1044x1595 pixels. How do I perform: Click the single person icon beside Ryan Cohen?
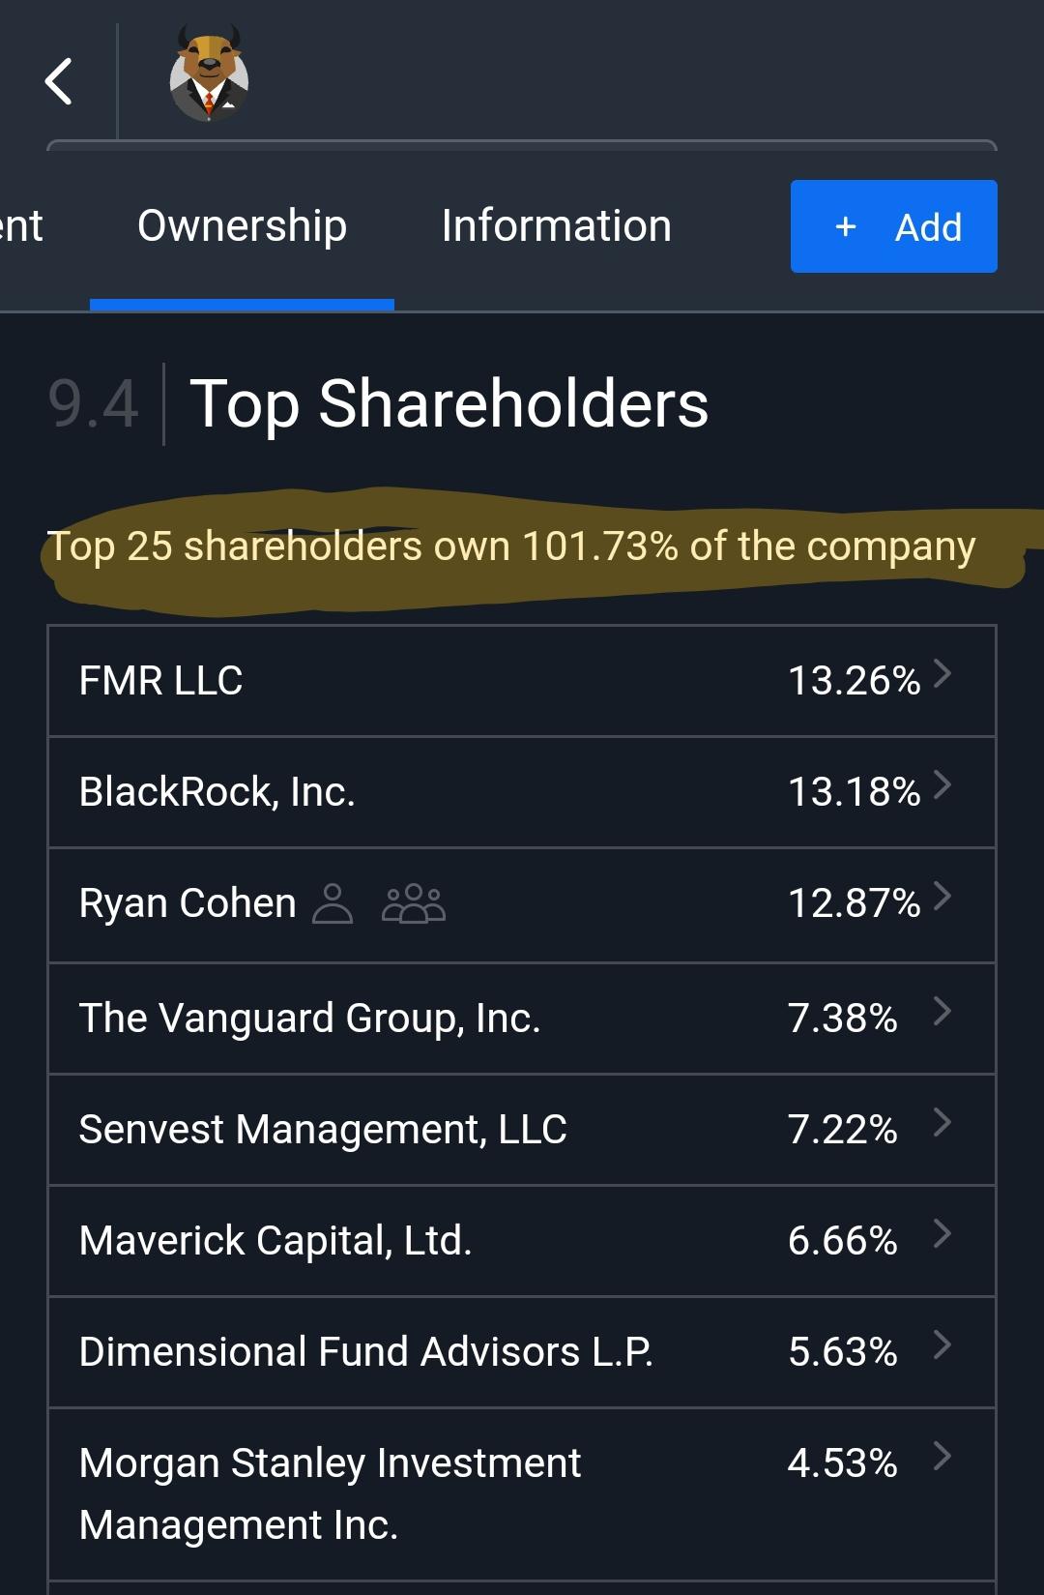(332, 904)
